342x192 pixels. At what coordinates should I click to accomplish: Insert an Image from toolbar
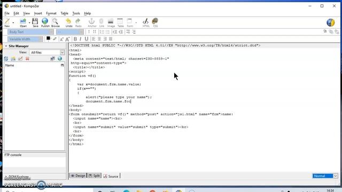coord(111,22)
